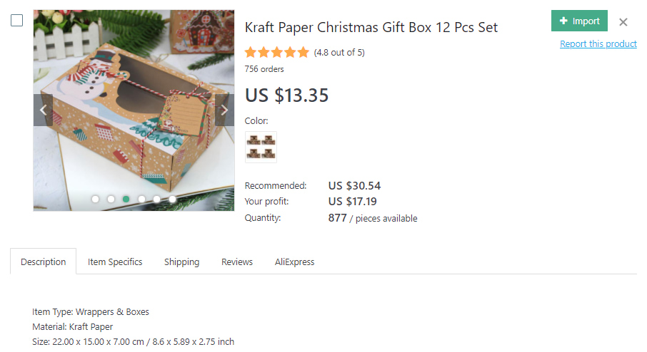Viewport: 647px width, 352px height.
Task: Select the second carousel dot
Action: pos(111,200)
